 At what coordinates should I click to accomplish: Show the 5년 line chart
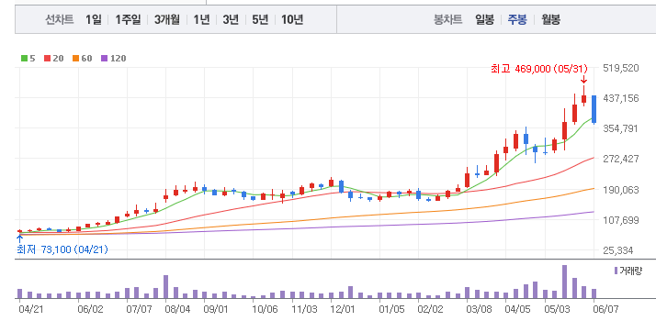(260, 19)
